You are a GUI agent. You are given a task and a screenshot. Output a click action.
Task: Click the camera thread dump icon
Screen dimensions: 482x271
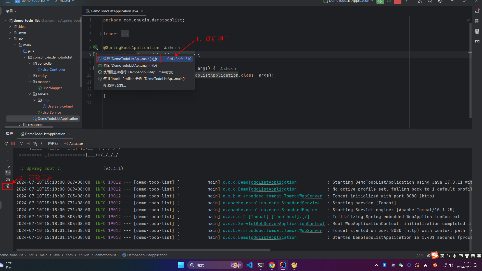tap(21, 144)
